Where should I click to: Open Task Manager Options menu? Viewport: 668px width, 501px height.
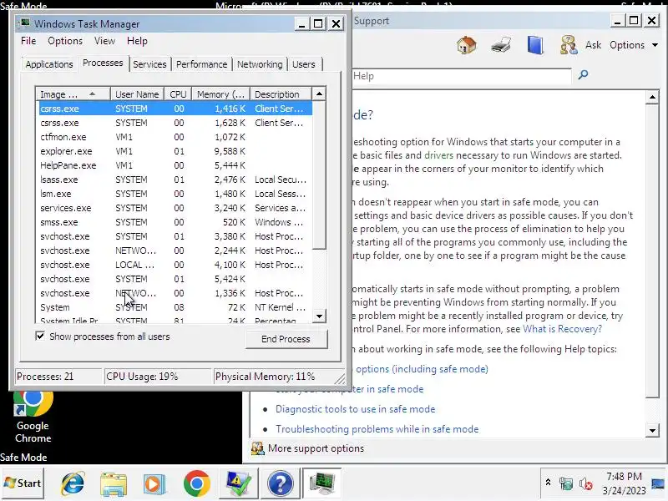coord(65,41)
